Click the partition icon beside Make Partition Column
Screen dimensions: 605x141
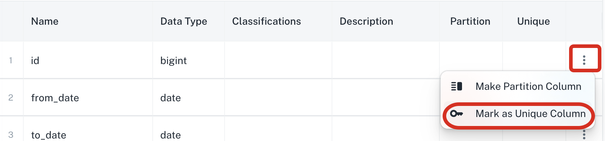(457, 86)
